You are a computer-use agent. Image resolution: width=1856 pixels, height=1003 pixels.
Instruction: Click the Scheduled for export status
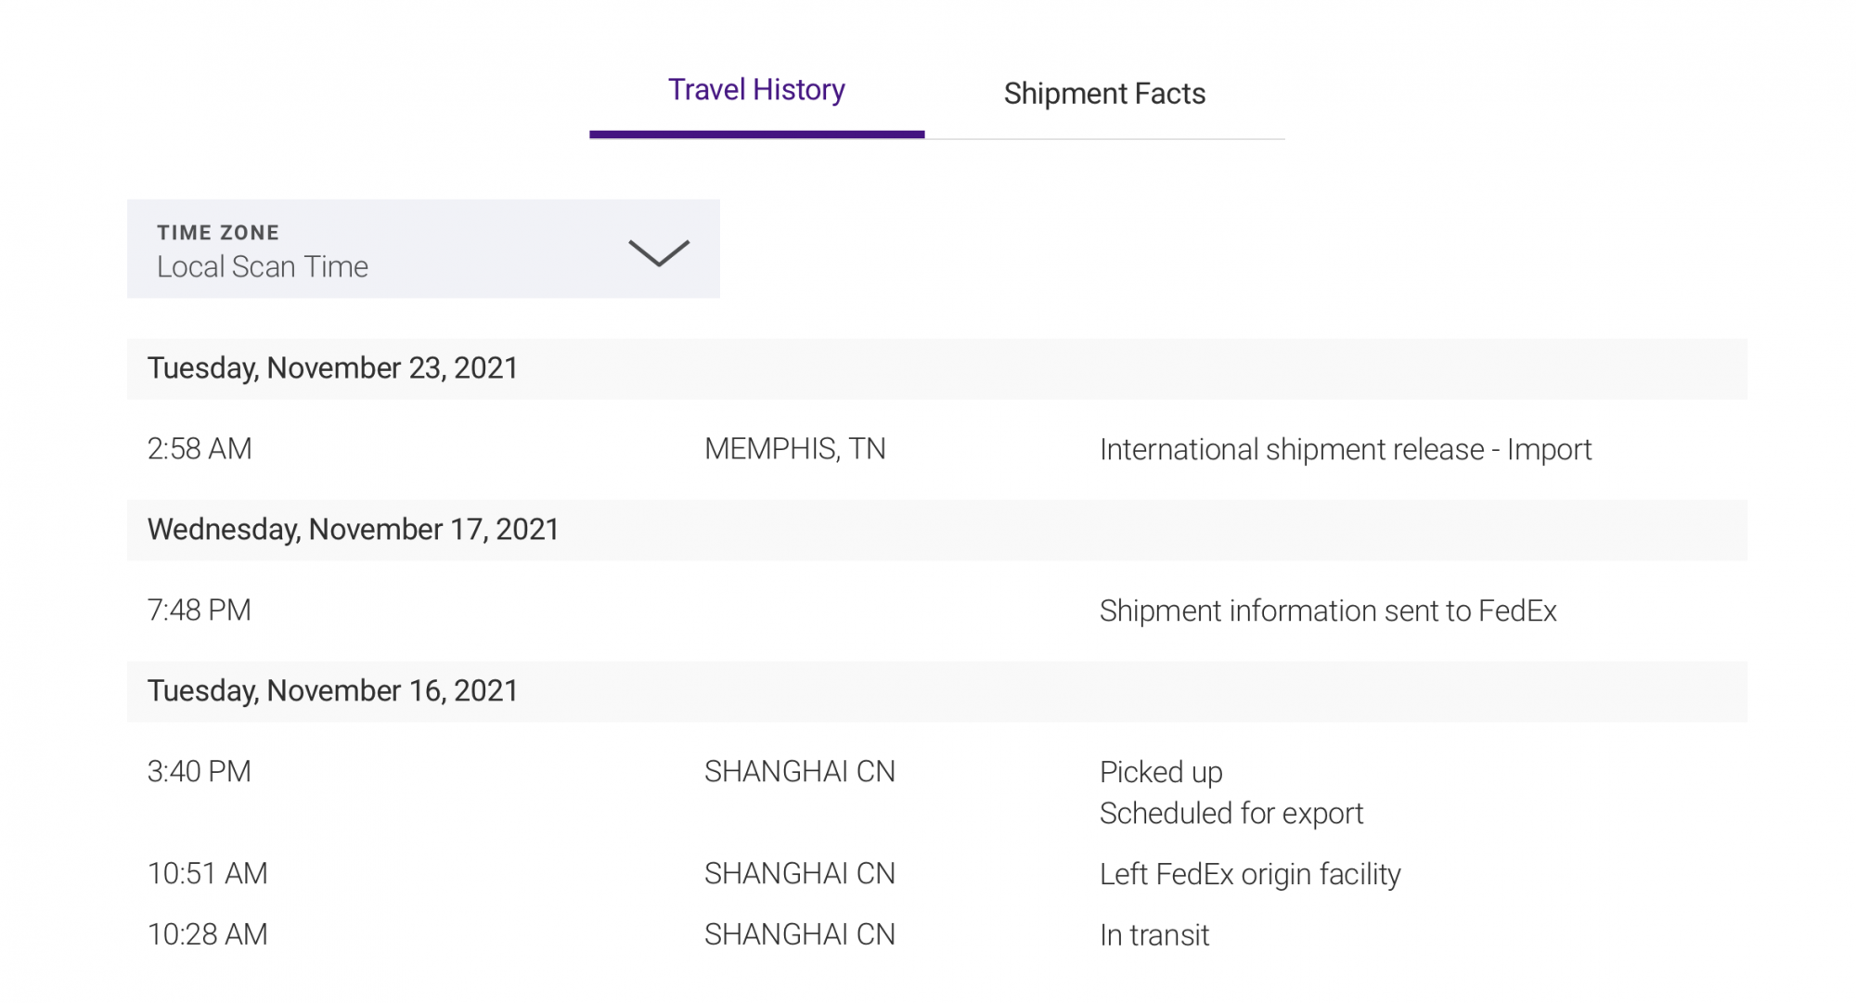point(1231,814)
